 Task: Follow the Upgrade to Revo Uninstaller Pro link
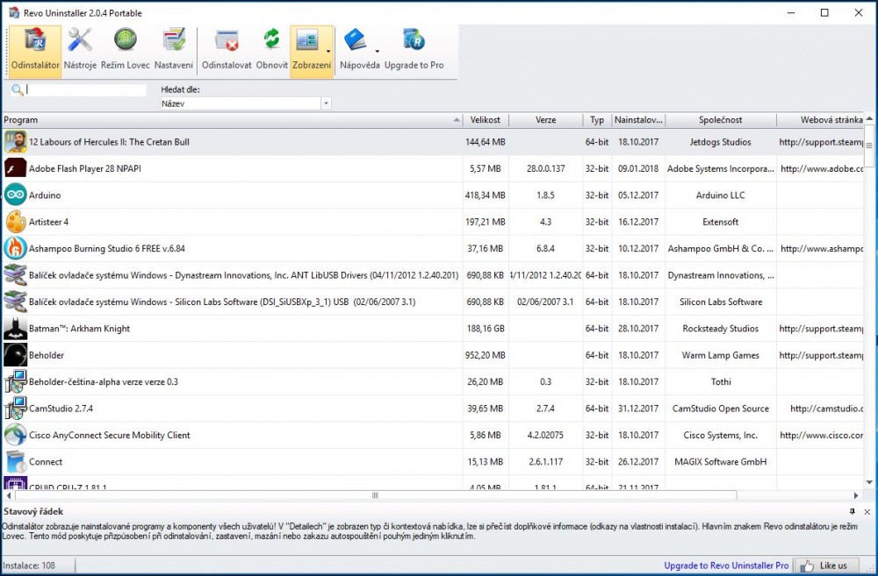point(726,565)
